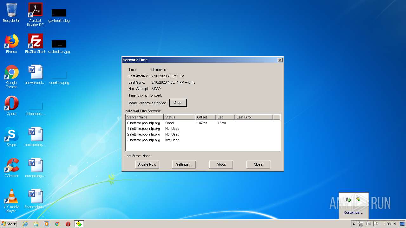Click the 15ms lag cell

pos(222,123)
